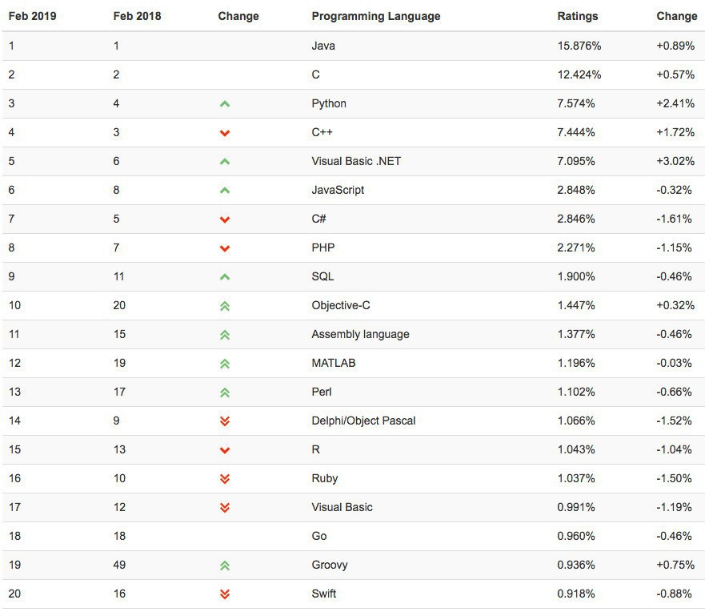Click the green up arrow beside SQL
Viewport: 705px width, 616px height.
coord(225,277)
